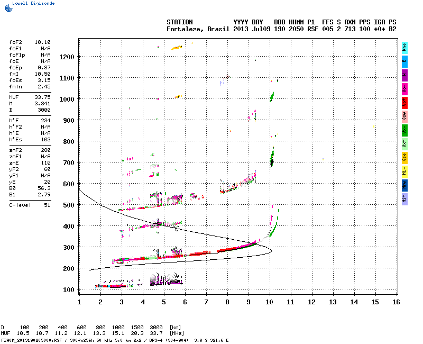Image resolution: width=423 pixels, height=344 pixels.
Task: Click the year 2013 in the header
Action: [x=241, y=29]
